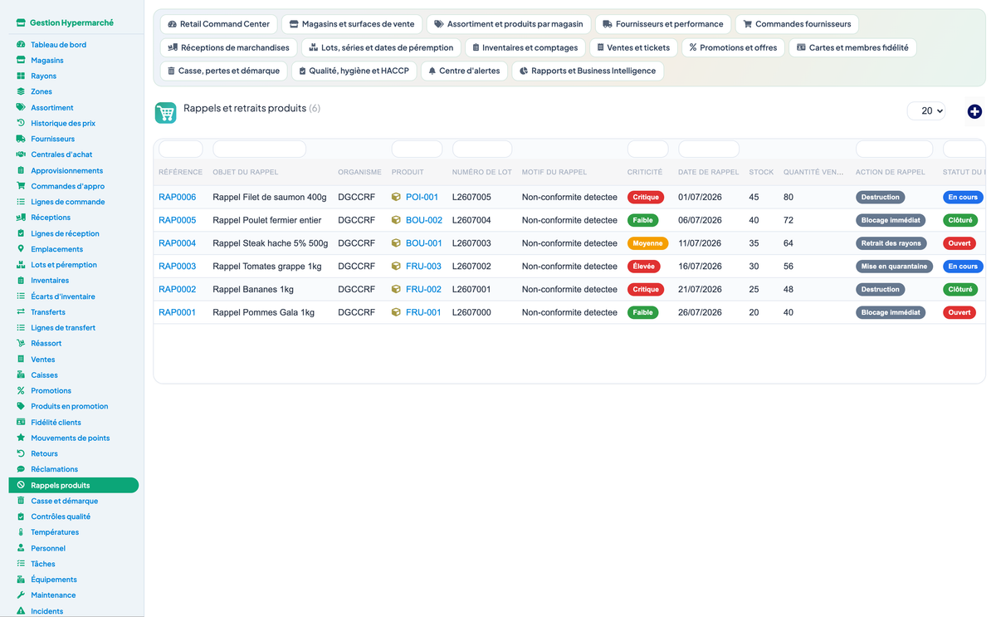This screenshot has width=996, height=617.
Task: Click the Magasins store icon in sidebar
Action: pos(21,61)
